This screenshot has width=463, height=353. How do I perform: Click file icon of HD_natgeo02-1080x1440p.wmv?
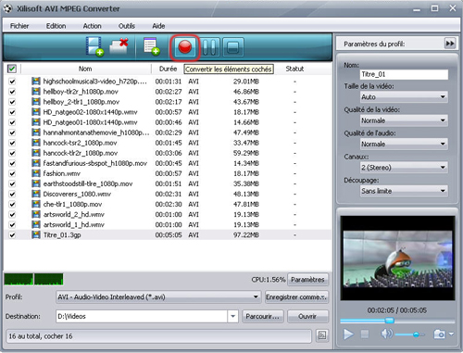36,112
